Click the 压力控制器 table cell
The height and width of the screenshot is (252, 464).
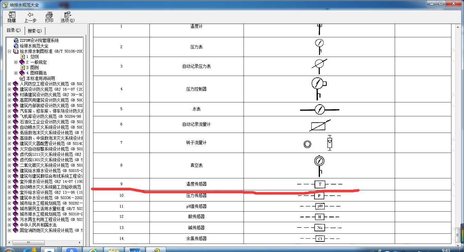(196, 89)
